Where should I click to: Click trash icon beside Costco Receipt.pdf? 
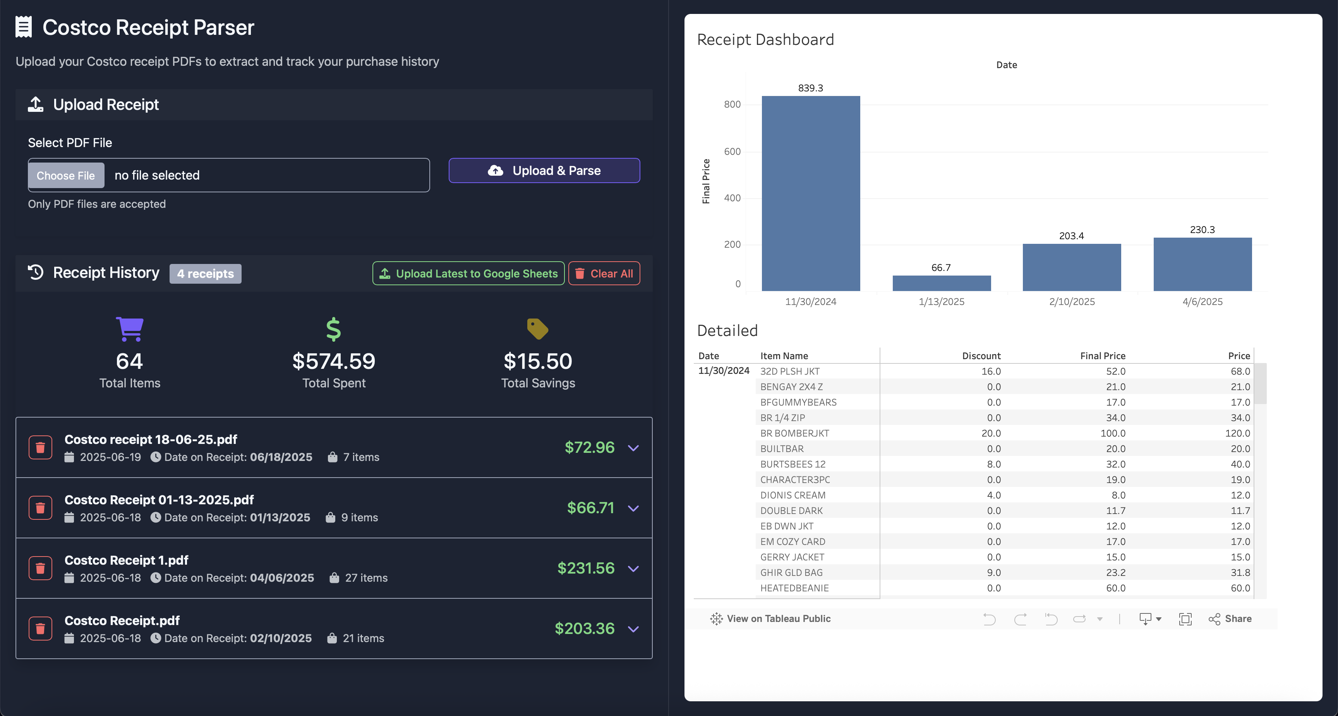point(40,629)
